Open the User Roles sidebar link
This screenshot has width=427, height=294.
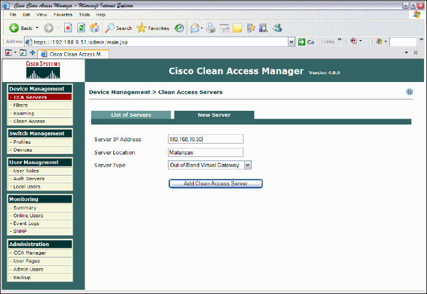point(27,171)
